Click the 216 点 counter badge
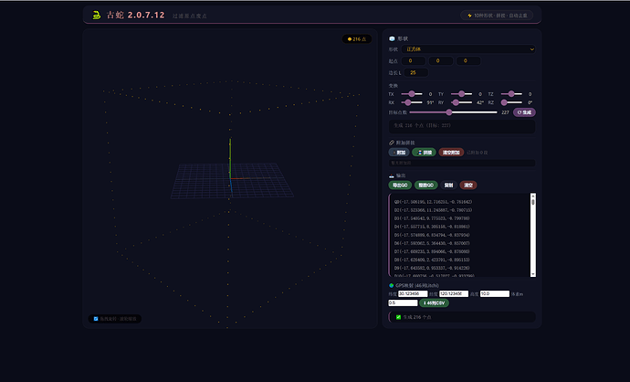The width and height of the screenshot is (630, 382). 357,39
